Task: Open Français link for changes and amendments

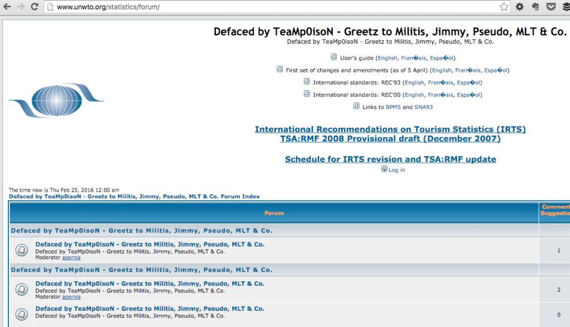Action: point(468,71)
